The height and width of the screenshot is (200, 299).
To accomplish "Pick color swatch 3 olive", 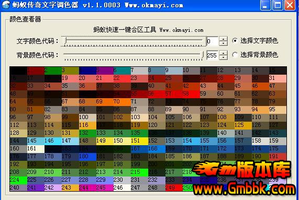I will click(70, 70).
